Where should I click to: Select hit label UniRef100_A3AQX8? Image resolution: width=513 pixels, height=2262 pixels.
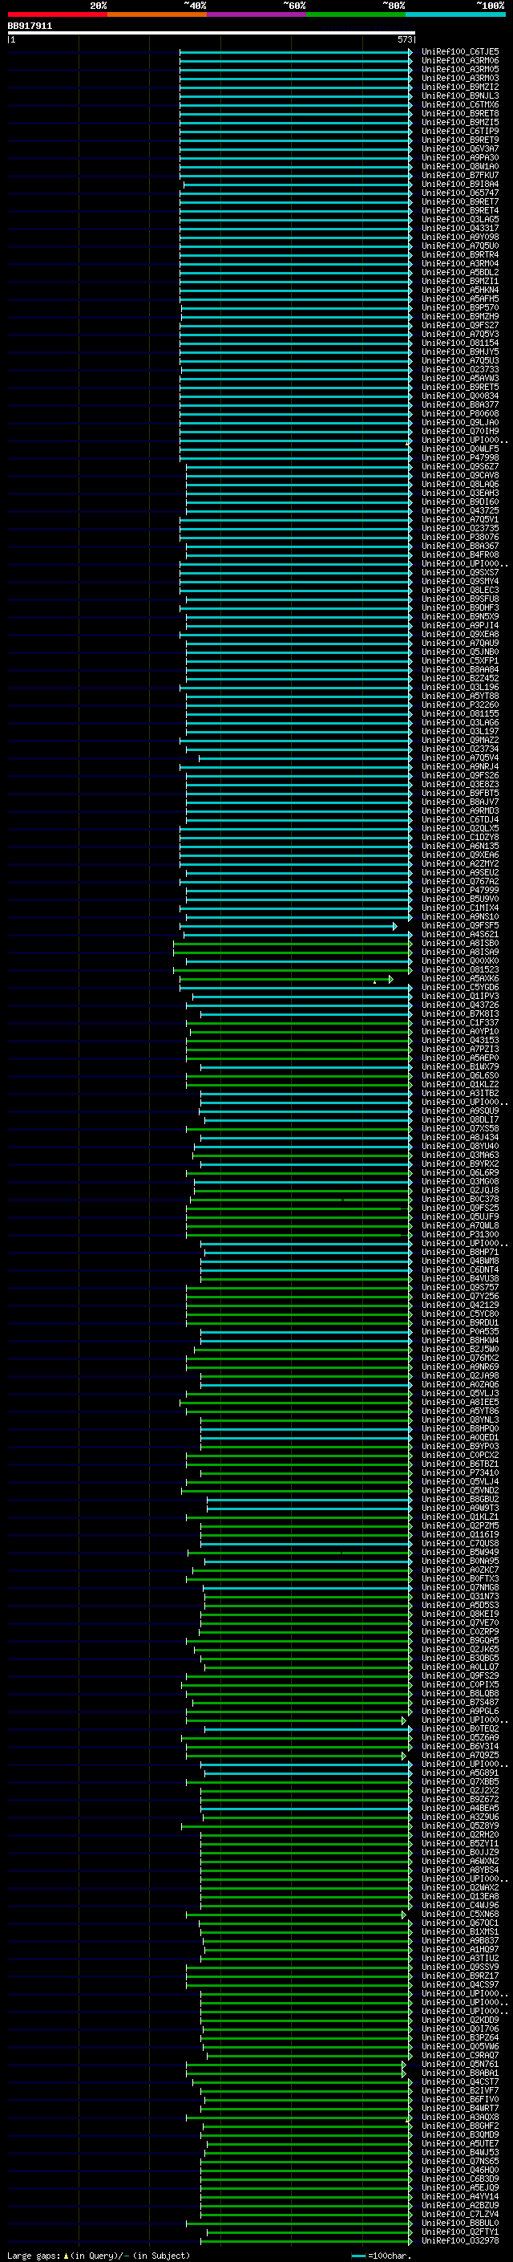coord(460,2116)
